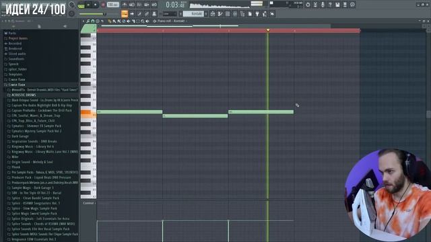Image resolution: width=431 pixels, height=242 pixels.
Task: Select the piano roll zoom magnifier tool
Action: (143, 21)
